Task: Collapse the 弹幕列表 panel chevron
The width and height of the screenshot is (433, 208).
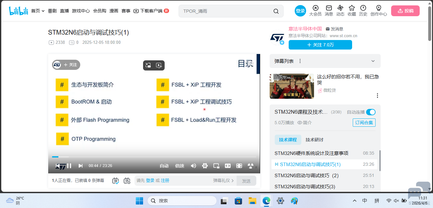Action: 372,61
